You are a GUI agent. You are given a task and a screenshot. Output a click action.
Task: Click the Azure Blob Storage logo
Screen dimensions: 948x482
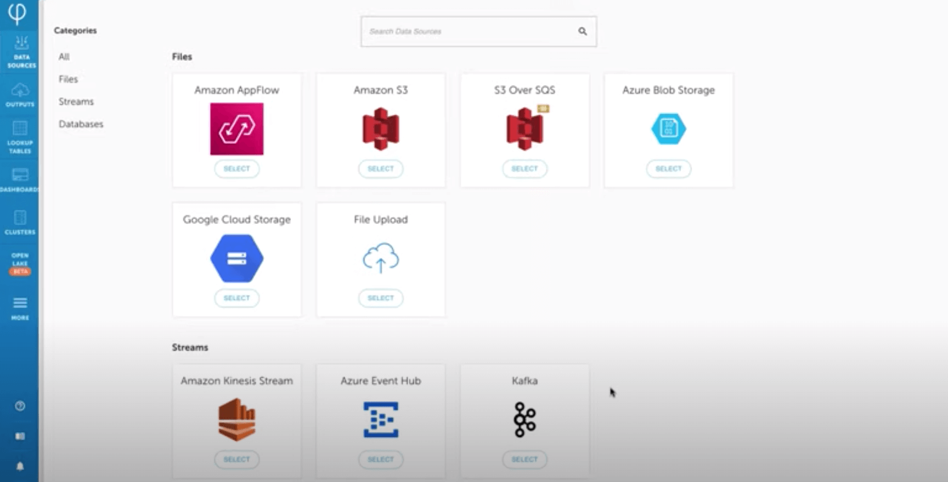[668, 128]
